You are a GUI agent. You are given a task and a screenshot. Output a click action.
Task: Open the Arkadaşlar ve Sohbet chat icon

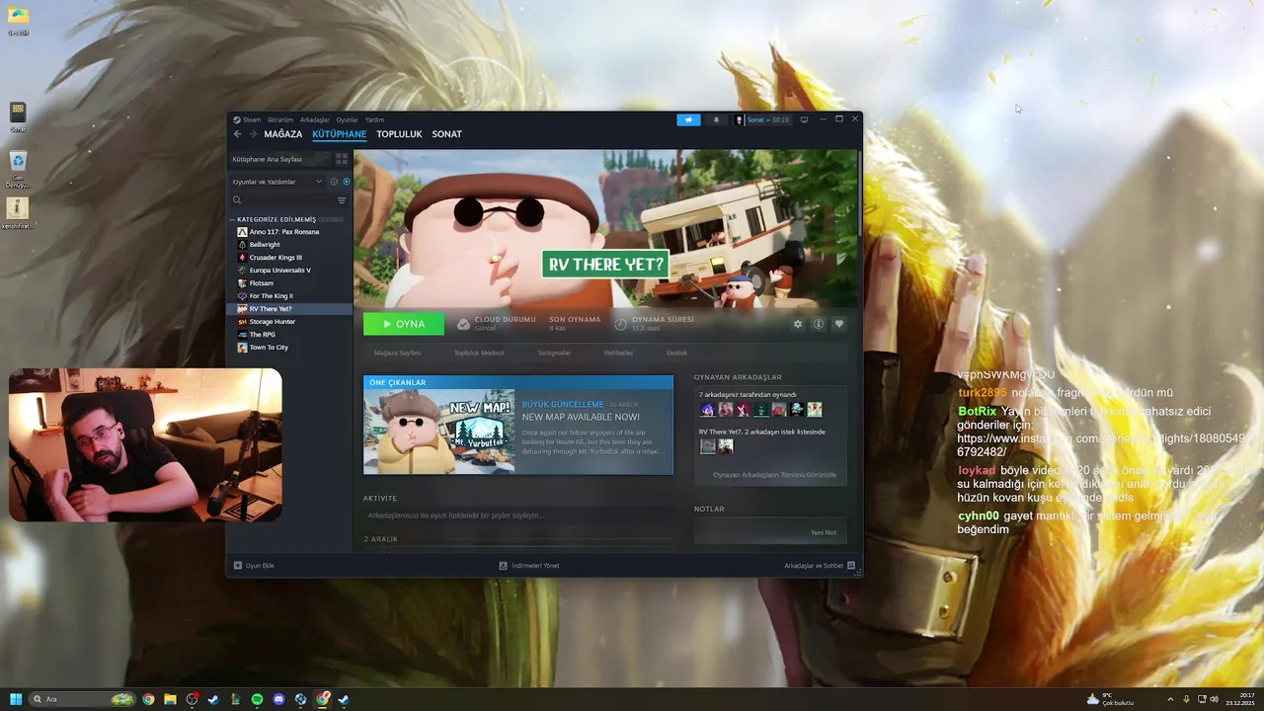[851, 566]
